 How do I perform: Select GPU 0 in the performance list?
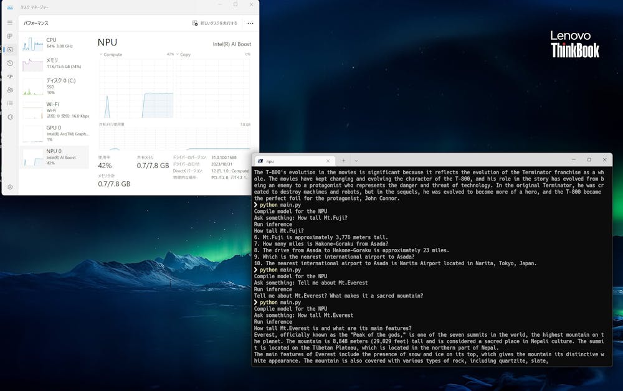tap(55, 133)
